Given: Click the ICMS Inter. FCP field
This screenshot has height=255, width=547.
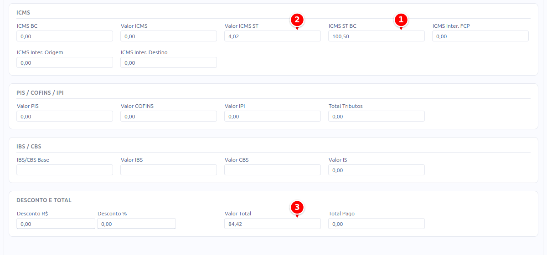Looking at the screenshot, I should (x=480, y=36).
